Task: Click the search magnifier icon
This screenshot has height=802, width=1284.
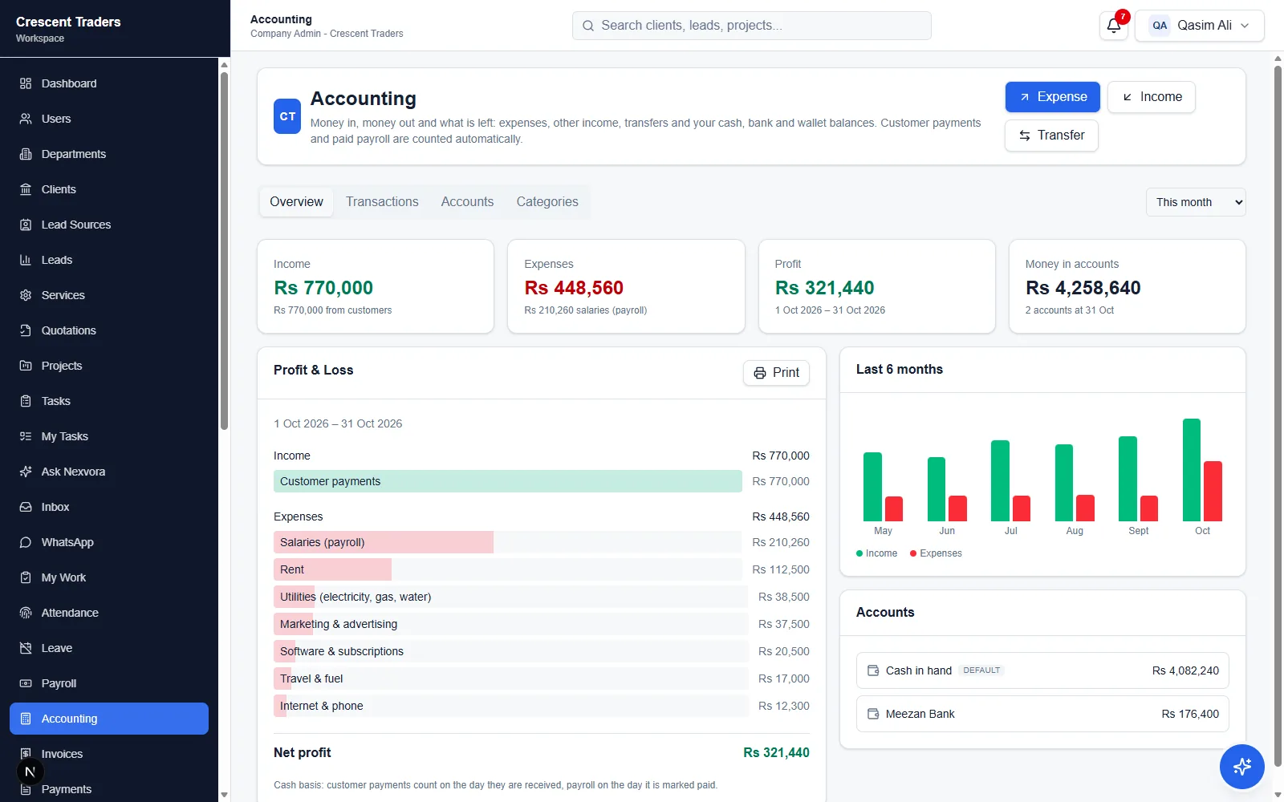Action: (588, 26)
